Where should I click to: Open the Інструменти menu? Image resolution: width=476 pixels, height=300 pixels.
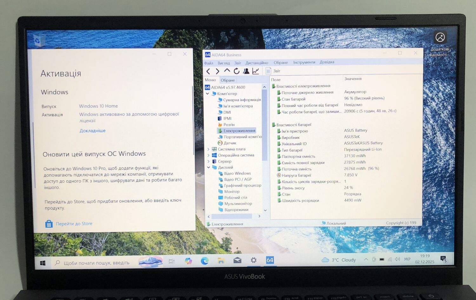point(304,62)
